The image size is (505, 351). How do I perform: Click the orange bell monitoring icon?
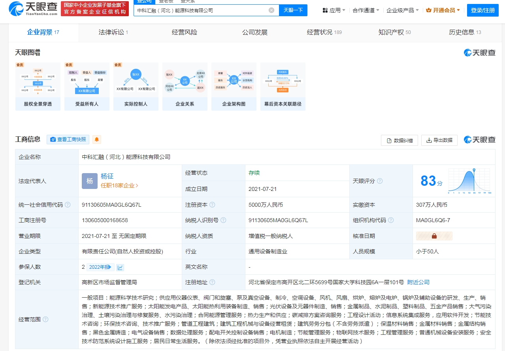[x=97, y=140]
